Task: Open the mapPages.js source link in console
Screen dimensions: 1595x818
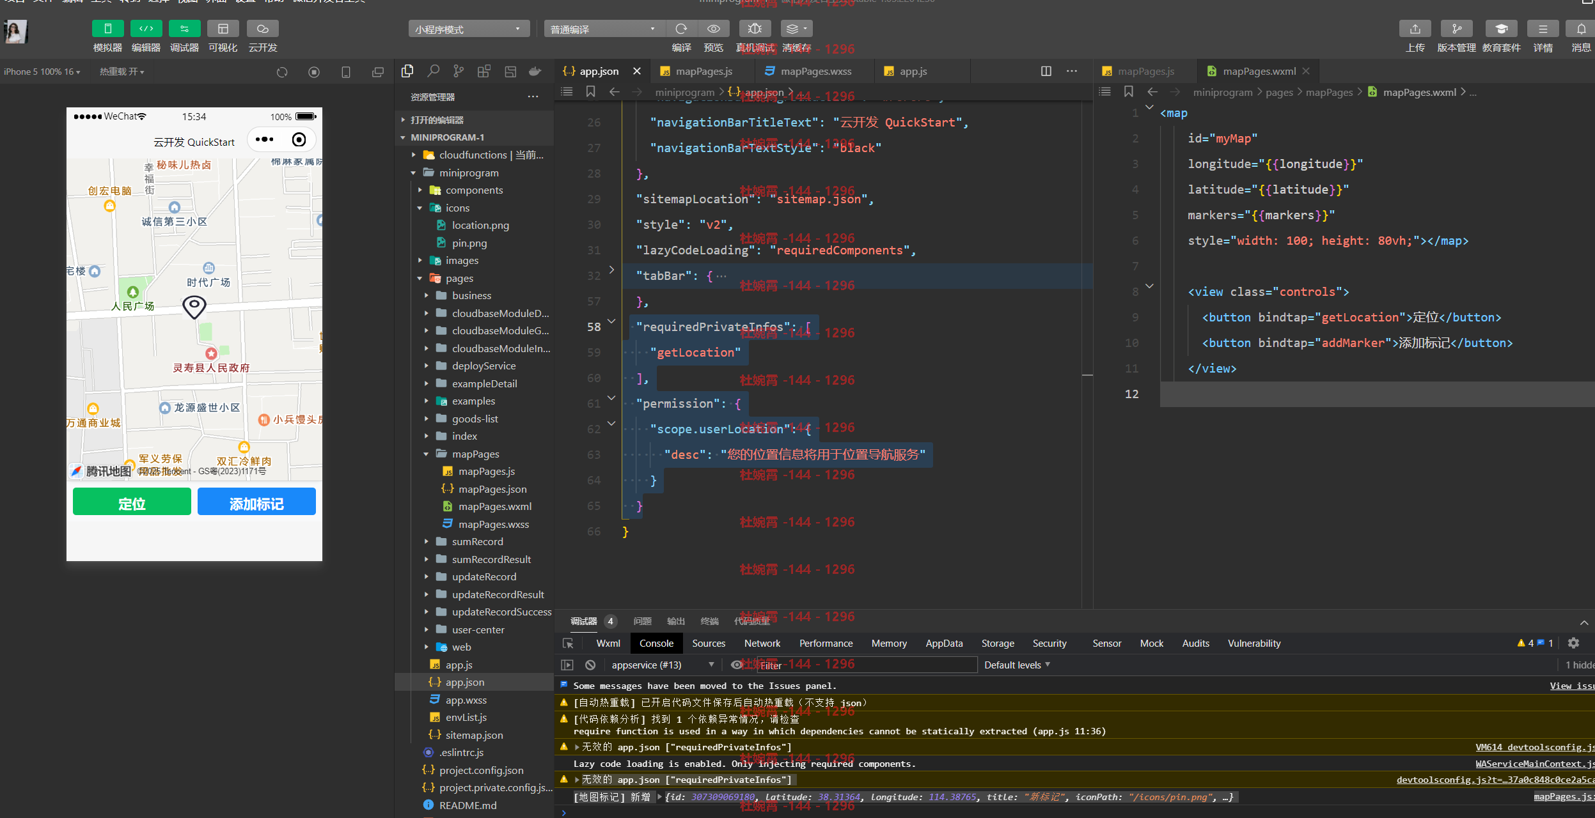Action: pyautogui.click(x=1564, y=796)
